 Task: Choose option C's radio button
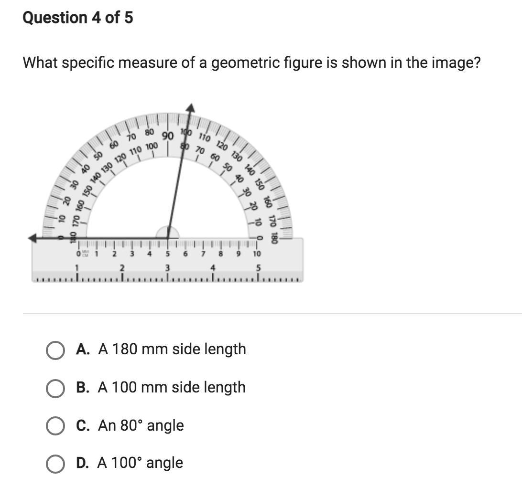coord(55,426)
